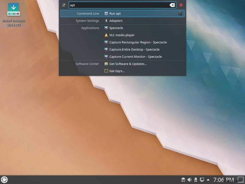Screen dimensions: 245x184
Task: Launch the Spectacle screenshot application
Action: tap(116, 28)
